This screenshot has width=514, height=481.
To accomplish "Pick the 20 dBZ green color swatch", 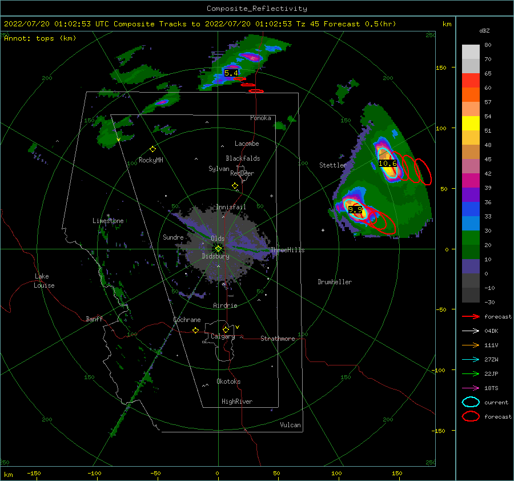I will (x=471, y=238).
